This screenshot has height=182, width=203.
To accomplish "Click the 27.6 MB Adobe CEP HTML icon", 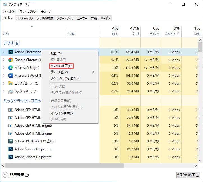I will [x=11, y=118].
